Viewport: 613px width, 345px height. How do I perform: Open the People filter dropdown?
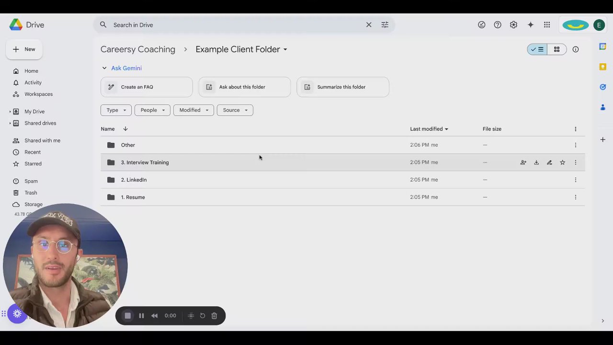(x=152, y=110)
